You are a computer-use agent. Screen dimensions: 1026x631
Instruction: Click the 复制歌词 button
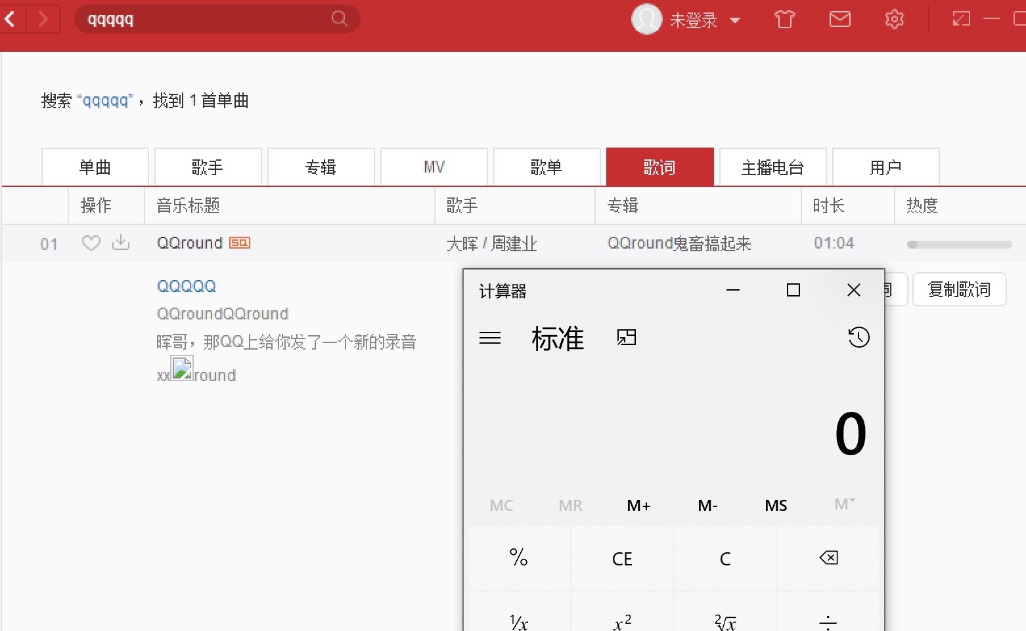(959, 289)
